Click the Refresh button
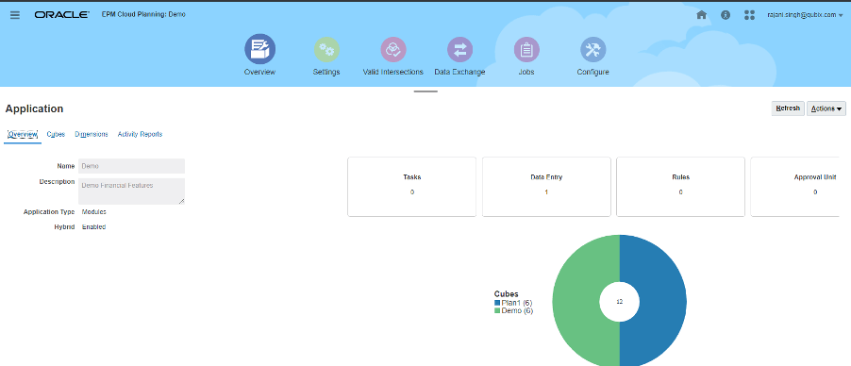Image resolution: width=851 pixels, height=366 pixels. click(788, 108)
